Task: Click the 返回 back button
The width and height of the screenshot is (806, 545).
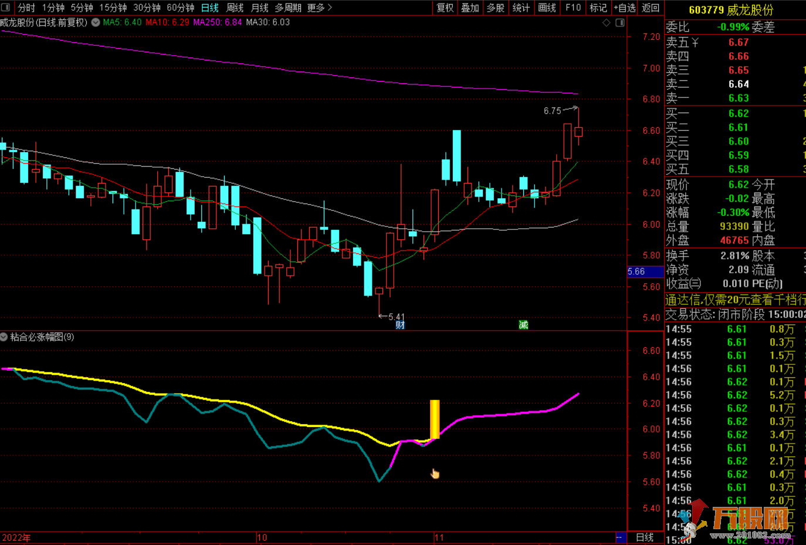Action: (x=651, y=8)
